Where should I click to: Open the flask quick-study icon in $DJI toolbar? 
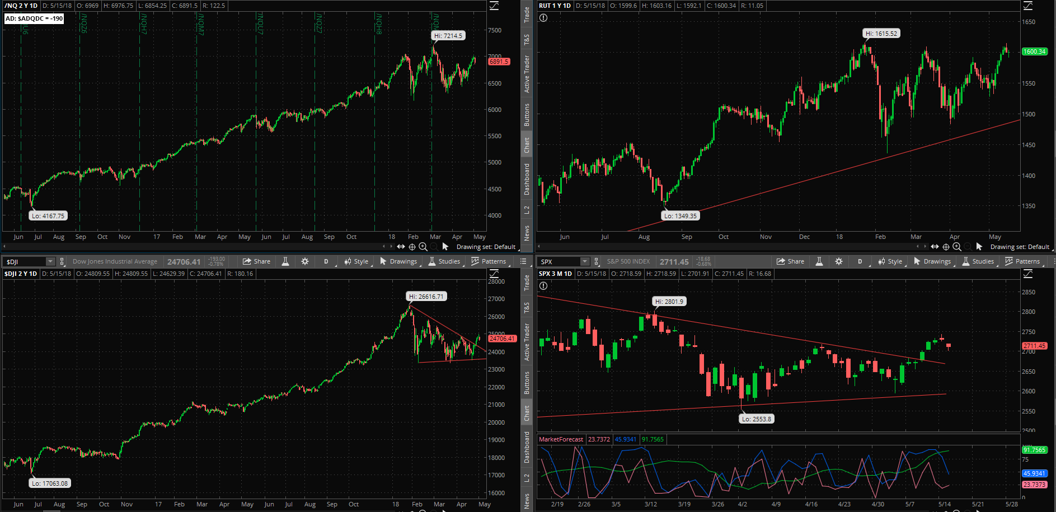tap(285, 261)
